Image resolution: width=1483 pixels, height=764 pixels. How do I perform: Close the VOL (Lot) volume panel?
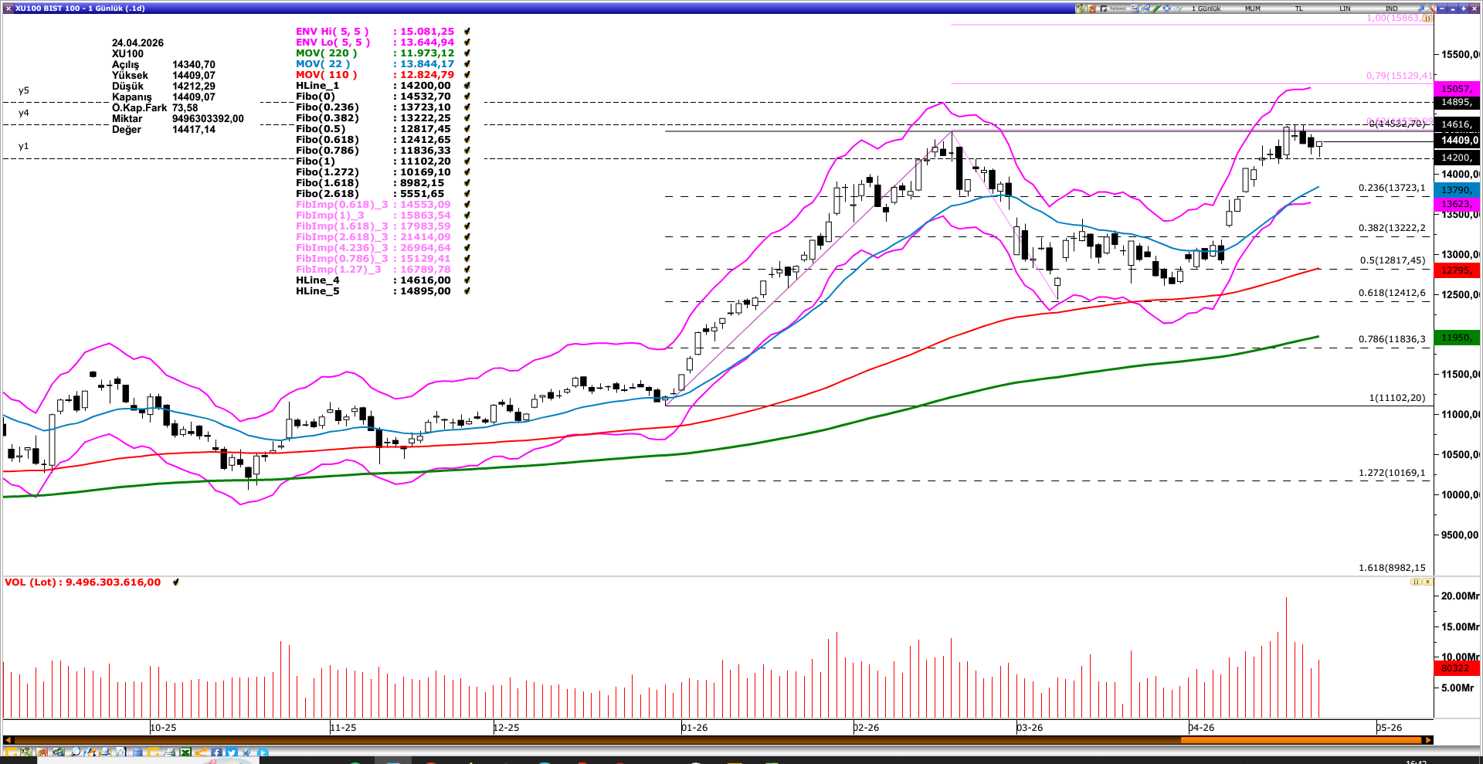1427,582
